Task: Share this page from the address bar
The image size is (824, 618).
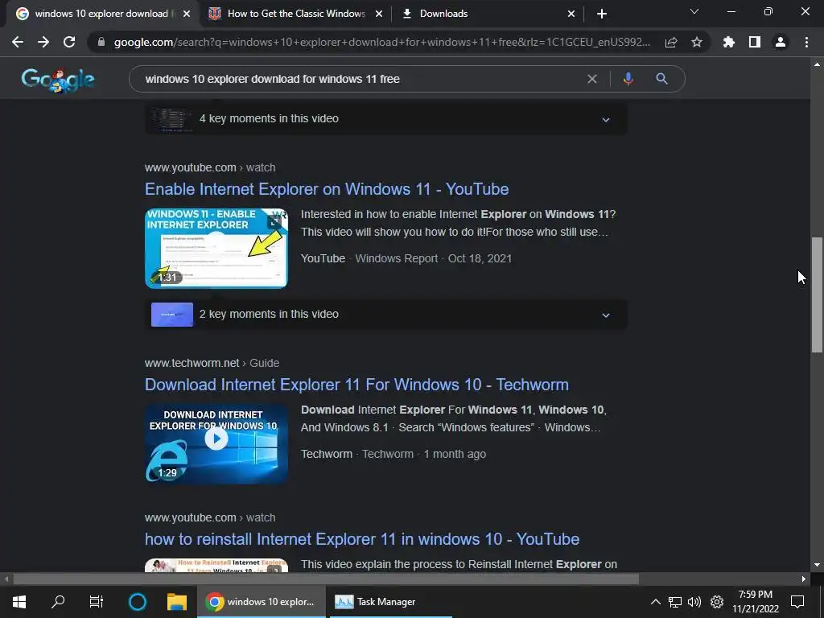Action: [671, 42]
